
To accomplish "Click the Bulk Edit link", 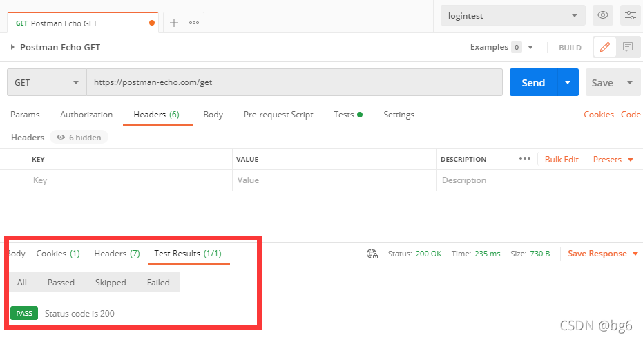I will 562,160.
